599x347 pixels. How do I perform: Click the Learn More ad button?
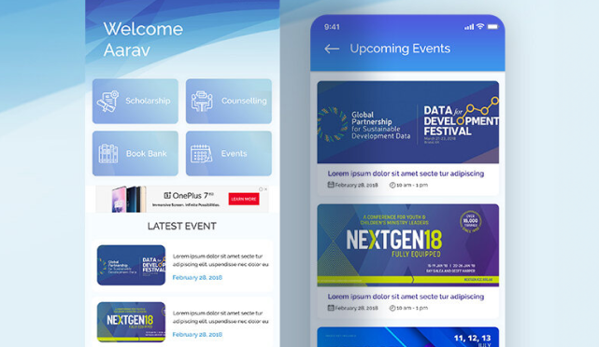[244, 199]
